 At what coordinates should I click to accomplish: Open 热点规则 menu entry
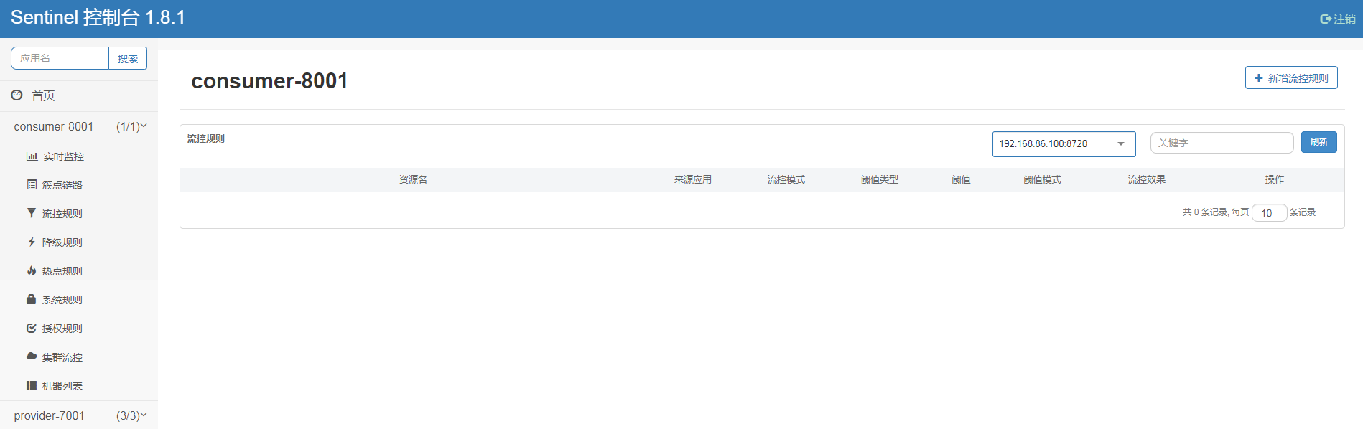click(x=62, y=271)
